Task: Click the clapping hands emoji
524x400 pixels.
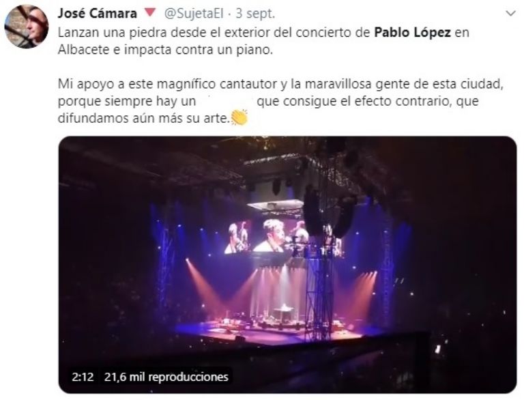Action: [239, 117]
